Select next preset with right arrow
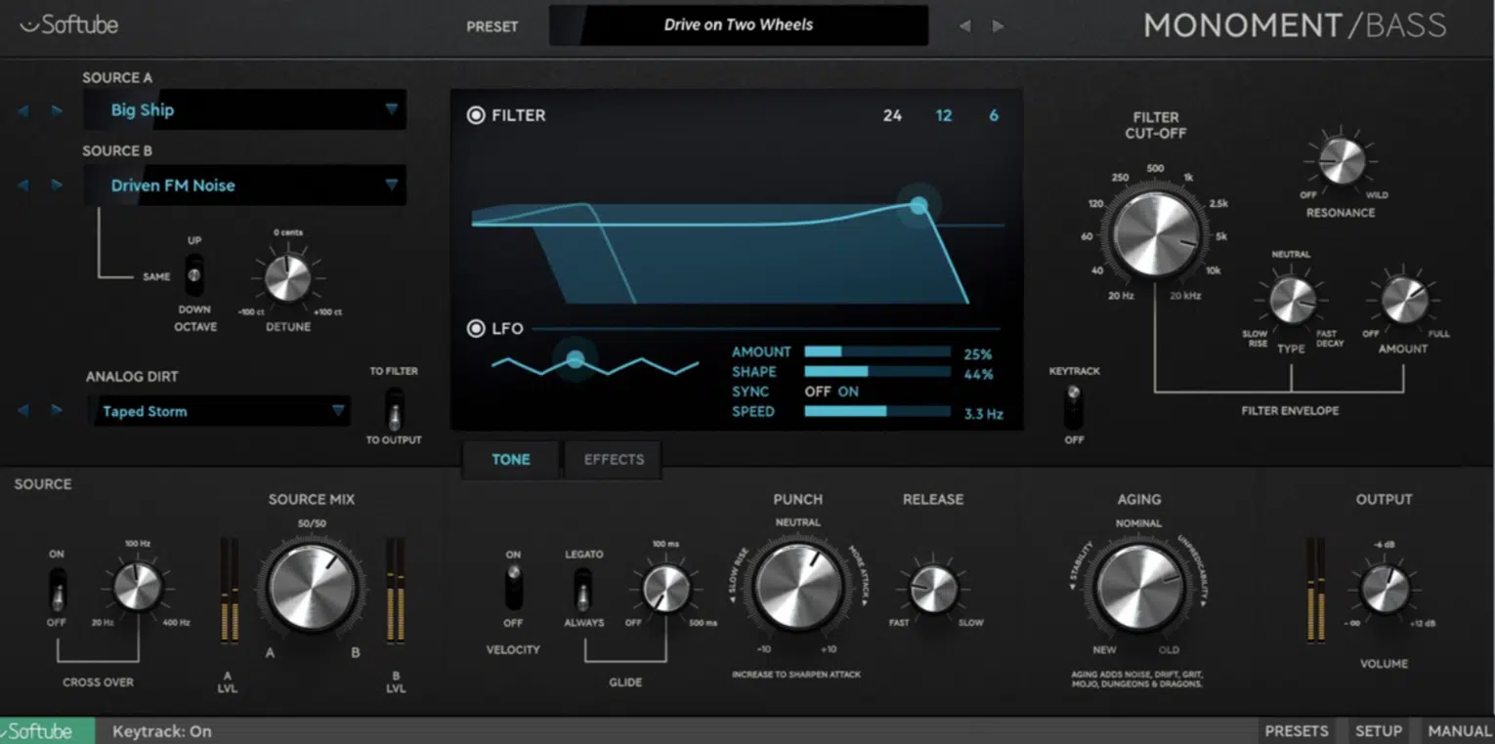Screen dimensions: 1495x744 [998, 26]
